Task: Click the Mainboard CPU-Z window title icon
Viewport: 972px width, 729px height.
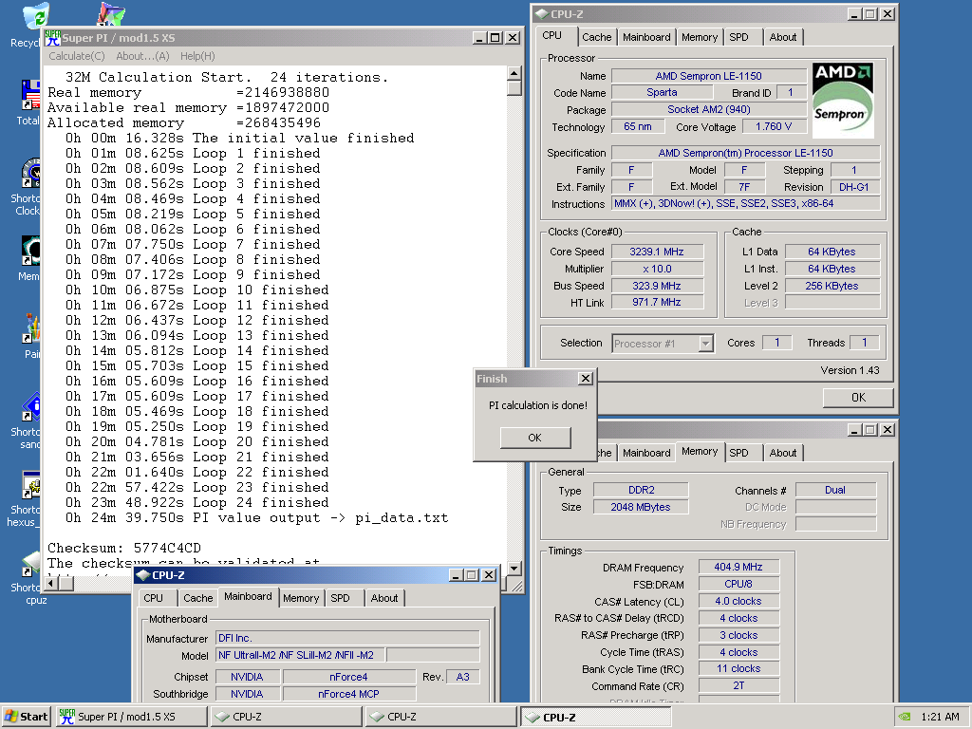Action: (x=143, y=575)
